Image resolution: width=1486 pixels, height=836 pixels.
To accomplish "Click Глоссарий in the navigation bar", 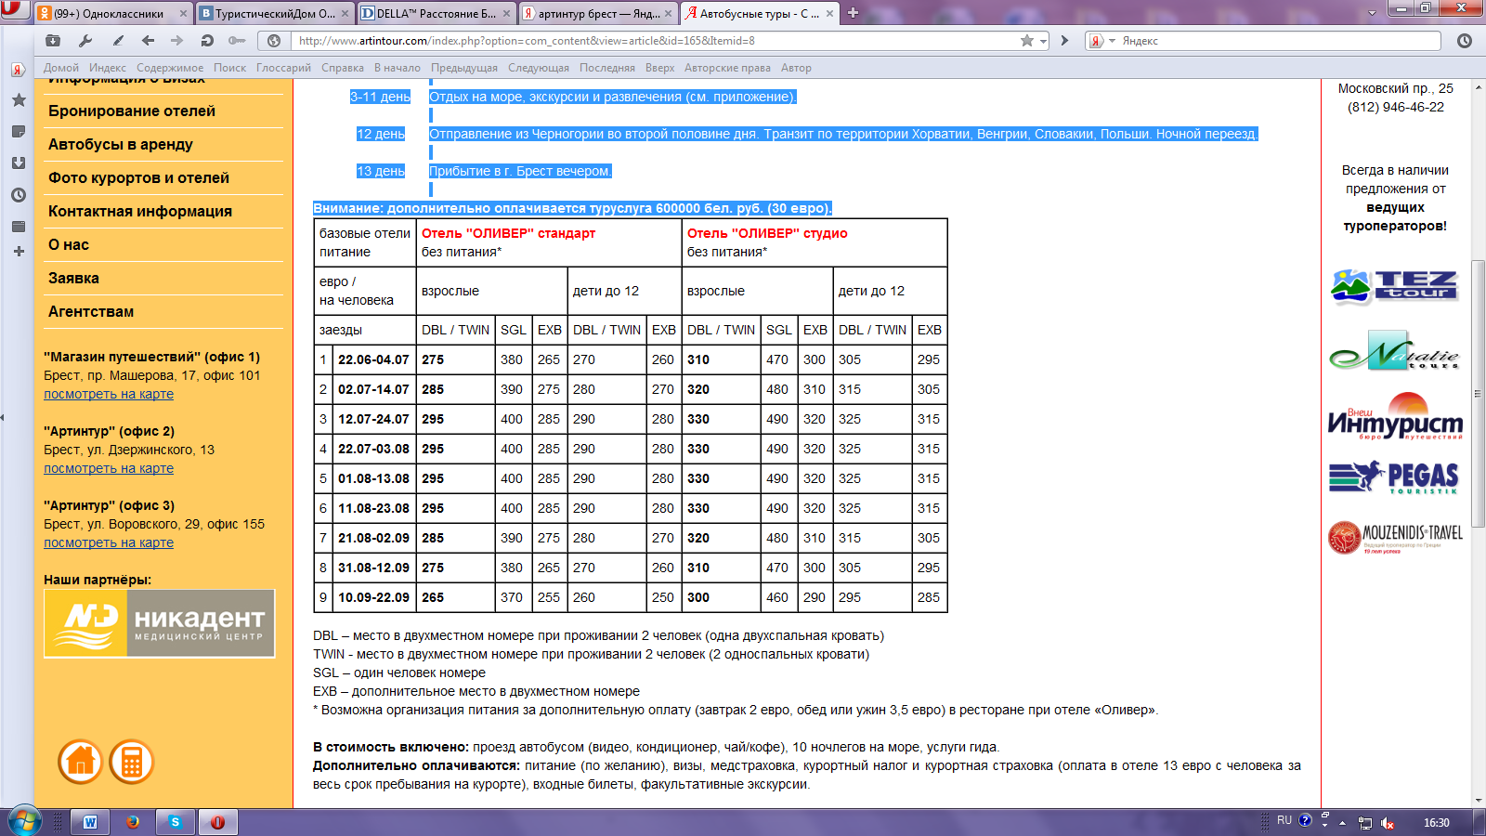I will [x=283, y=68].
